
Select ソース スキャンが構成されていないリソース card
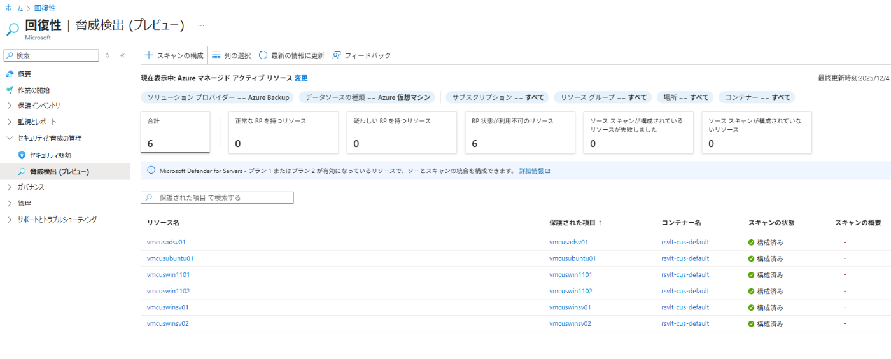(757, 132)
